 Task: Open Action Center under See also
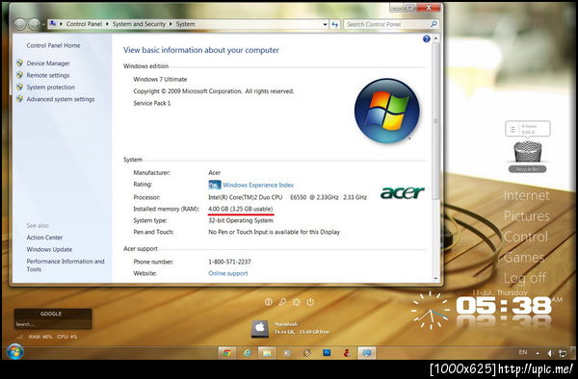[x=44, y=238]
